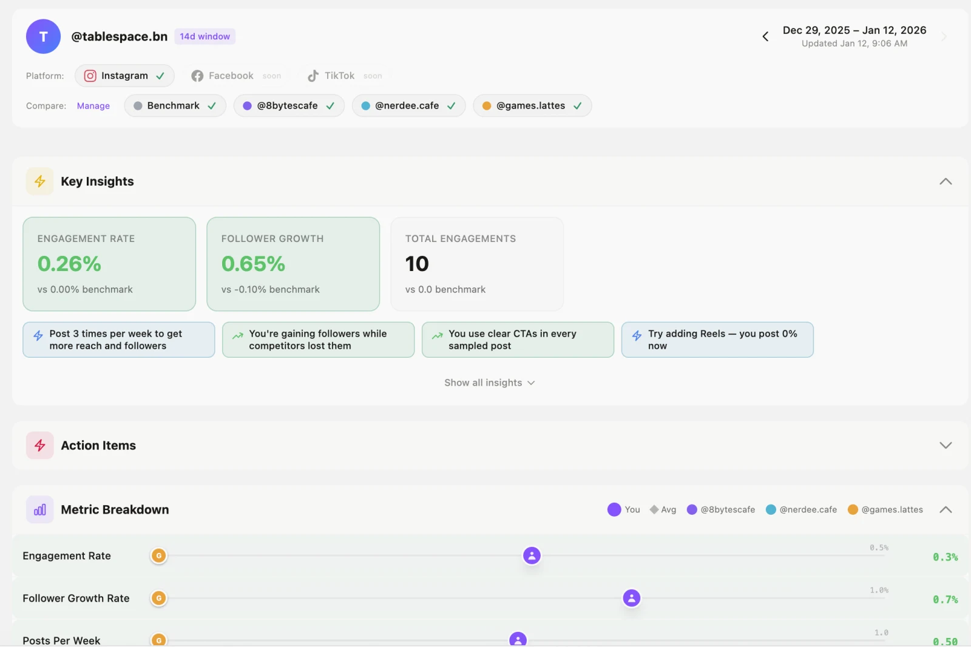Toggle the Instagram platform chip
Image resolution: width=971 pixels, height=647 pixels.
[124, 76]
